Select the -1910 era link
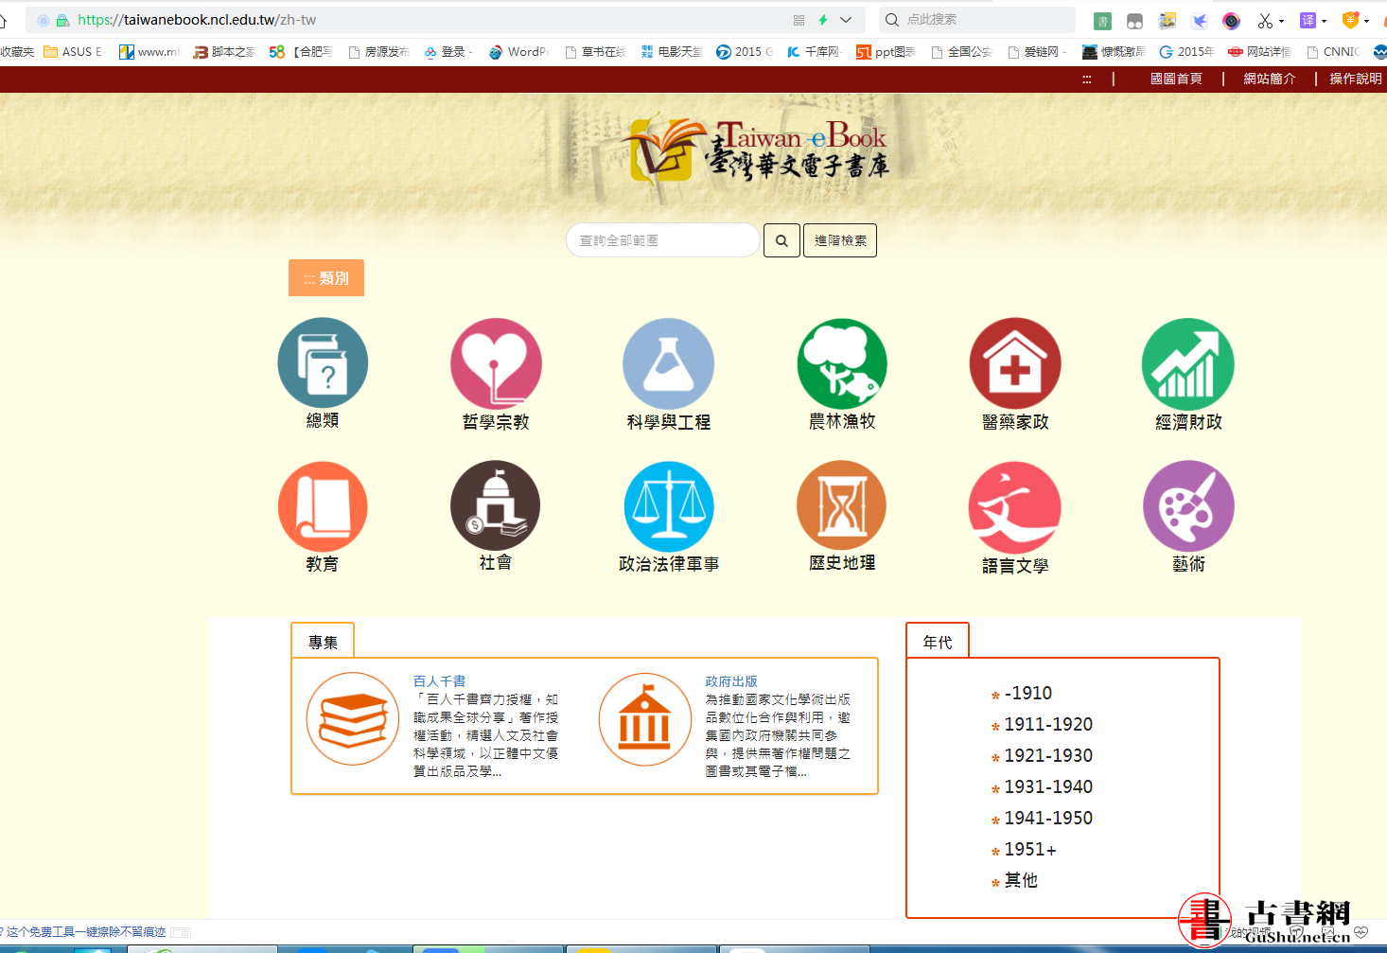This screenshot has width=1387, height=953. 1027,693
